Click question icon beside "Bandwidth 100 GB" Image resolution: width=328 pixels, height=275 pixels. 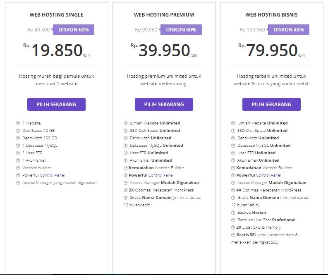18,138
